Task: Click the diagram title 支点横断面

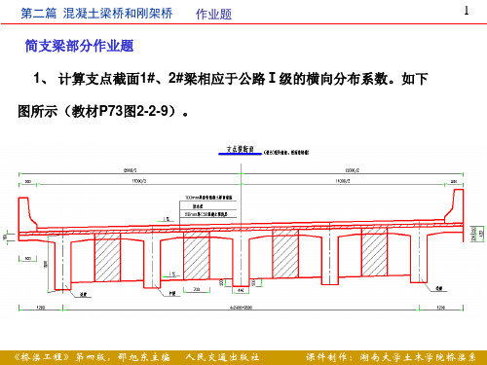Action: tap(240, 149)
